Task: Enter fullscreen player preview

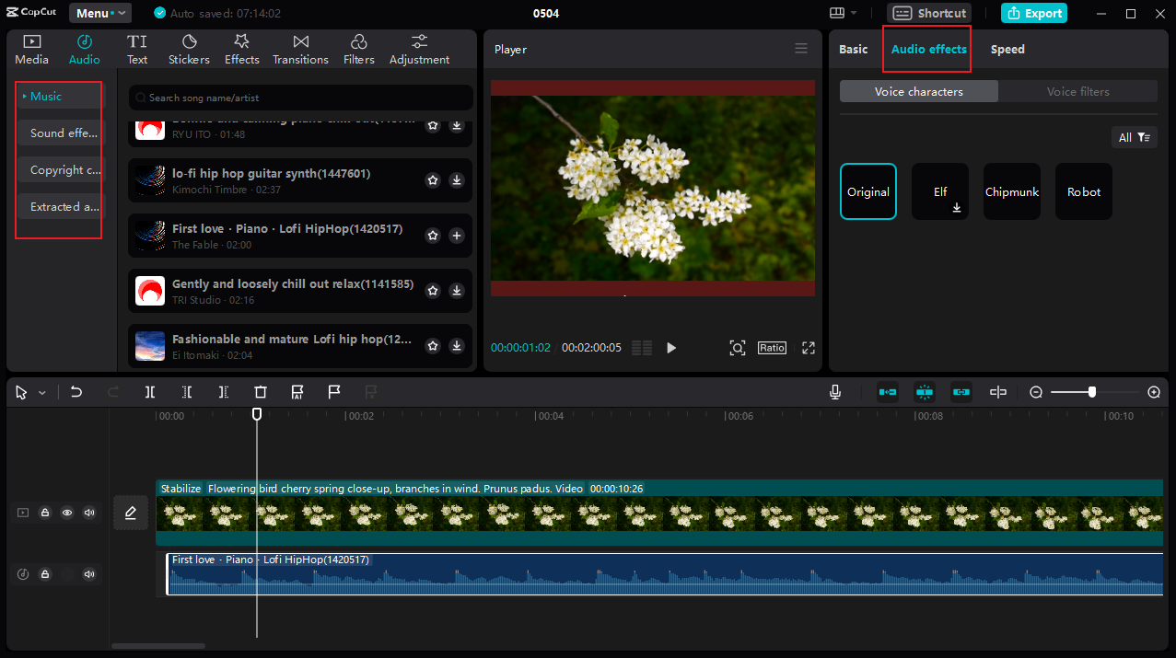Action: [x=809, y=348]
